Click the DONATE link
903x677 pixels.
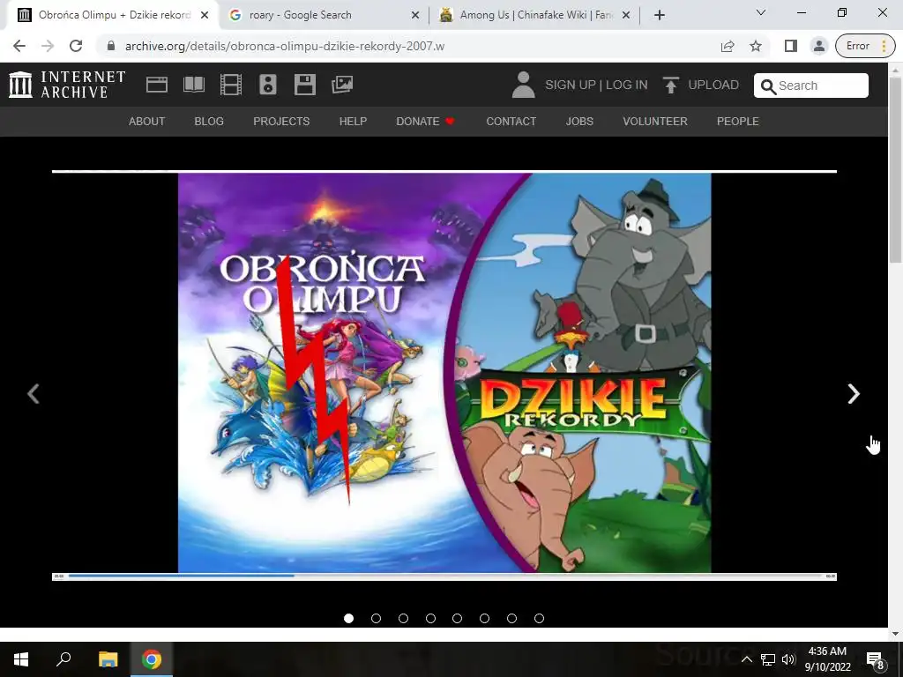[x=426, y=122]
